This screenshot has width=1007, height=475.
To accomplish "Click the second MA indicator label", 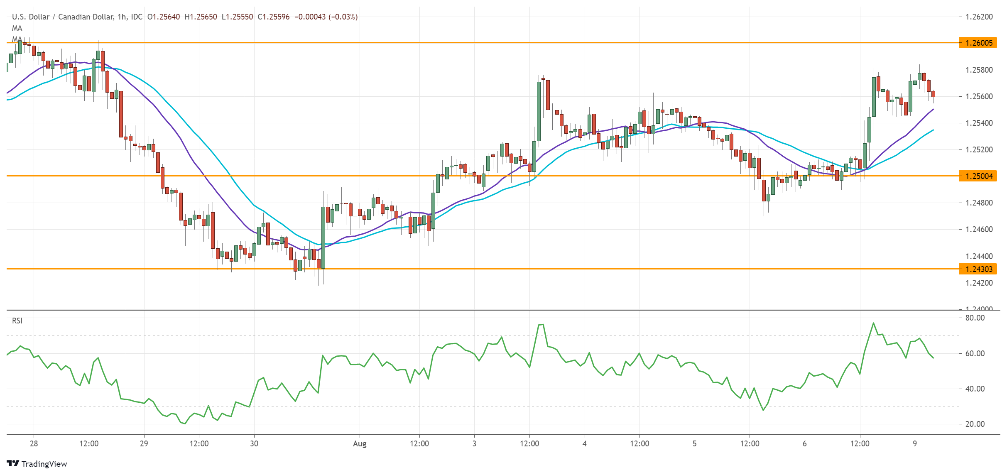I will (x=17, y=39).
